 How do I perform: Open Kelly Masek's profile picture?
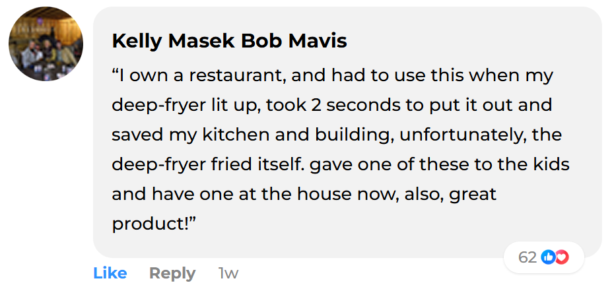tap(46, 44)
